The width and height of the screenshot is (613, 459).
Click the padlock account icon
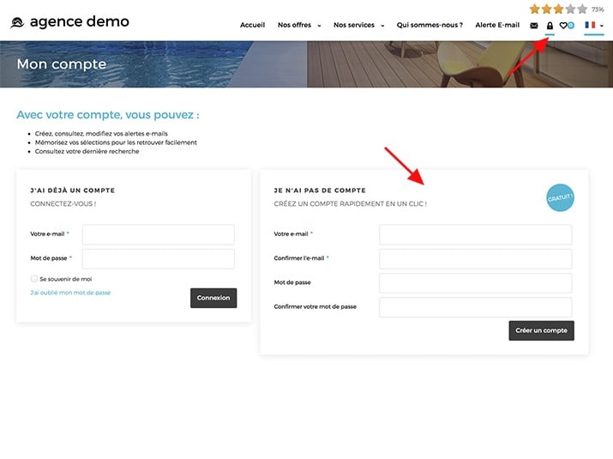tap(550, 26)
